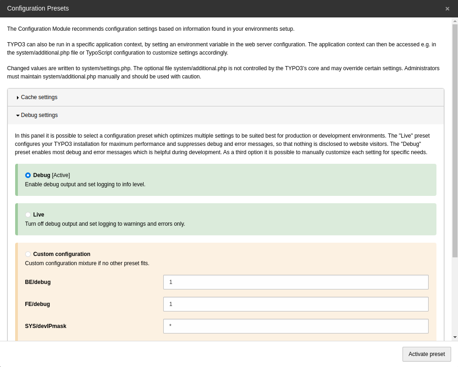This screenshot has height=367, width=458.
Task: Click the down caret beside Debug settings
Action: (17, 116)
